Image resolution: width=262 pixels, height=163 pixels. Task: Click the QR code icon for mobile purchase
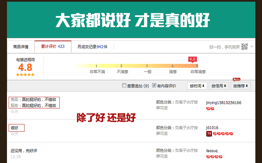pos(244,47)
